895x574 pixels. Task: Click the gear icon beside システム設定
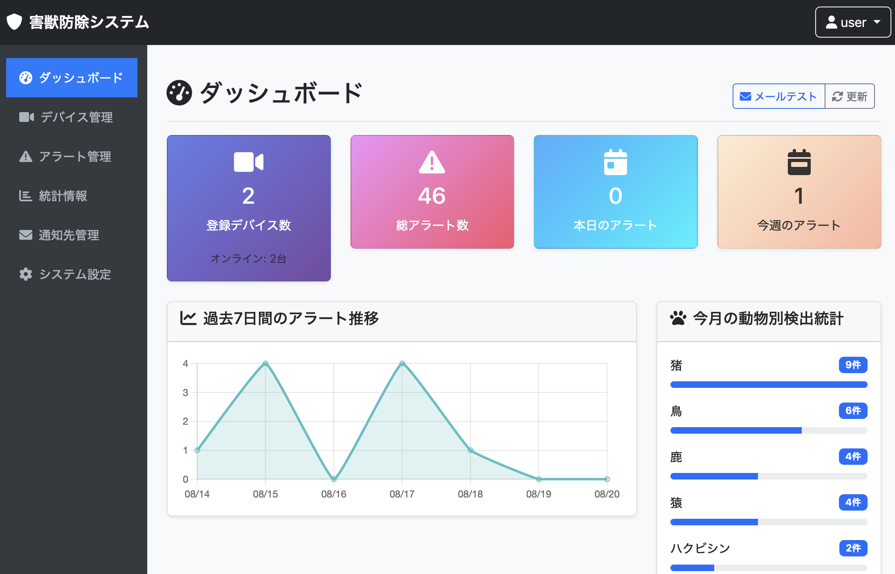[x=26, y=274]
